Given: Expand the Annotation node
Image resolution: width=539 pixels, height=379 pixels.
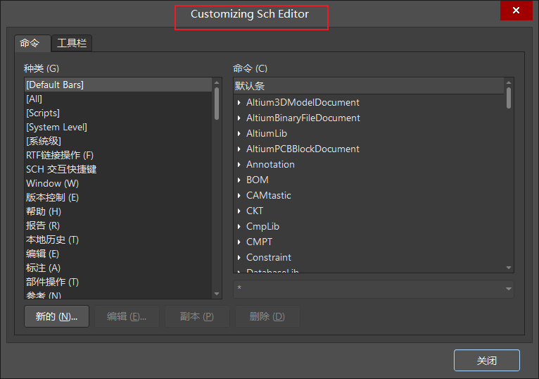Looking at the screenshot, I should [239, 165].
